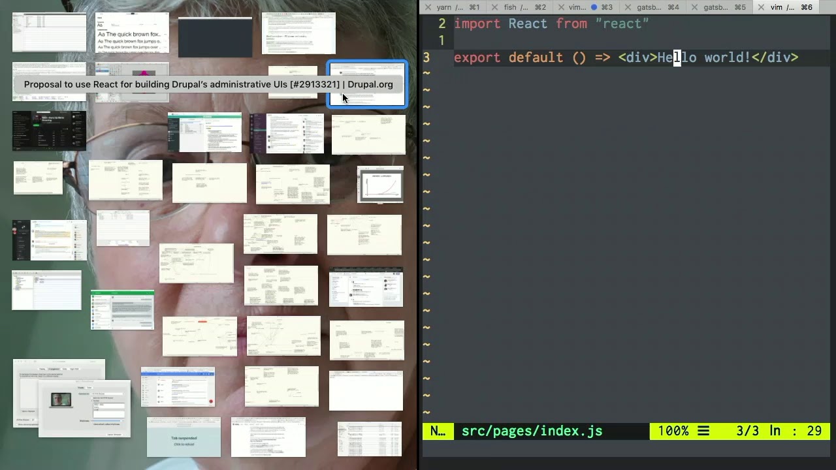Click the vim mode indicator 'N...'
The height and width of the screenshot is (470, 836).
pos(438,431)
